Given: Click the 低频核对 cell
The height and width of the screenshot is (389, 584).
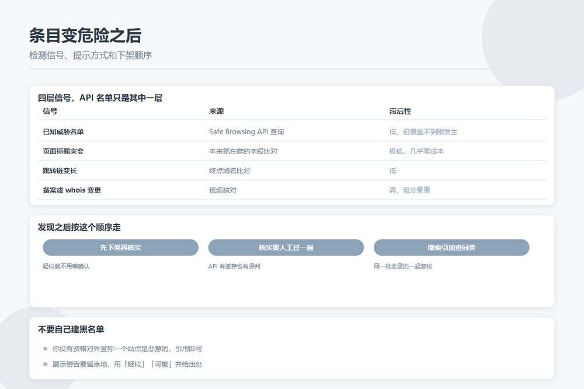Looking at the screenshot, I should (x=223, y=190).
